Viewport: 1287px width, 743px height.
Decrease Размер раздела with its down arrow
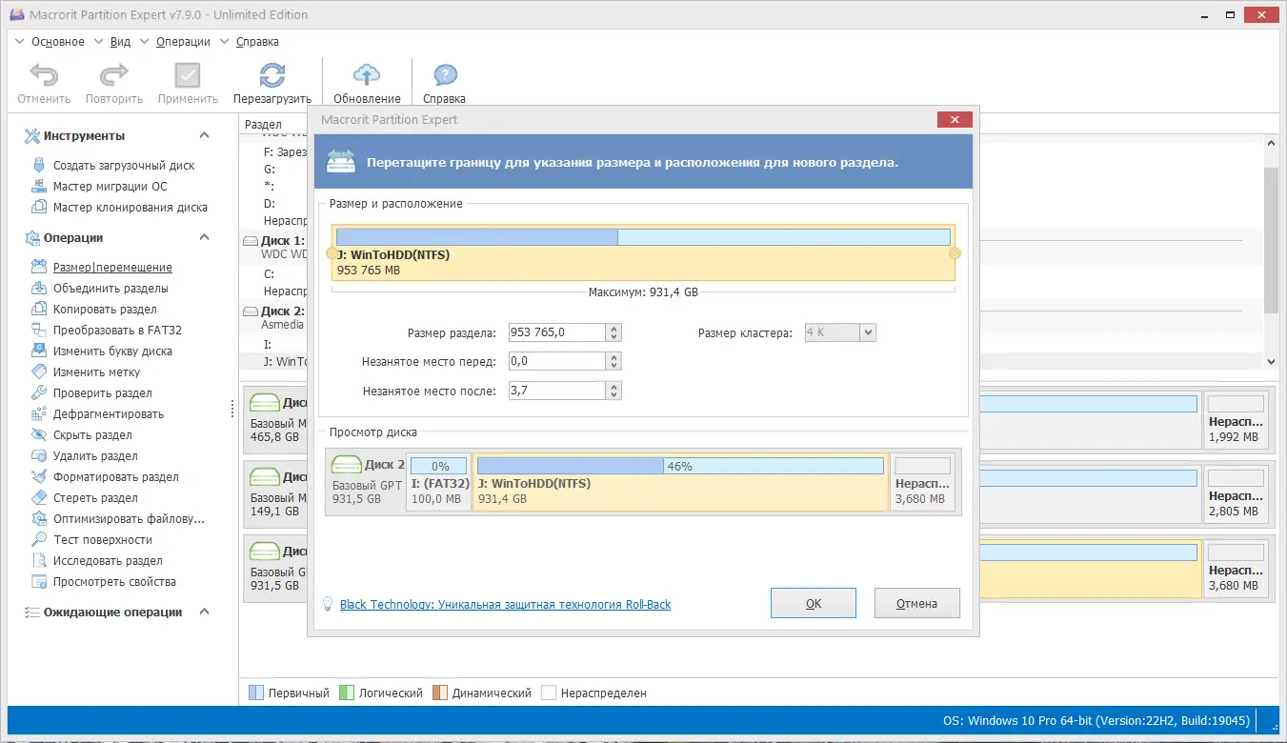point(614,336)
